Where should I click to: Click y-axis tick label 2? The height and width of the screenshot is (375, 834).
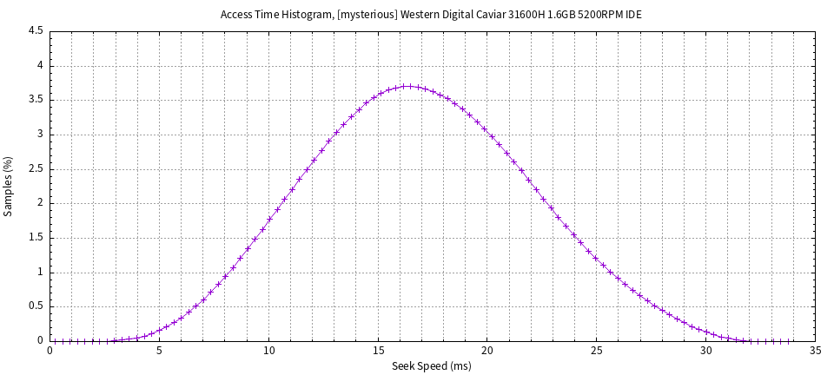pyautogui.click(x=40, y=203)
